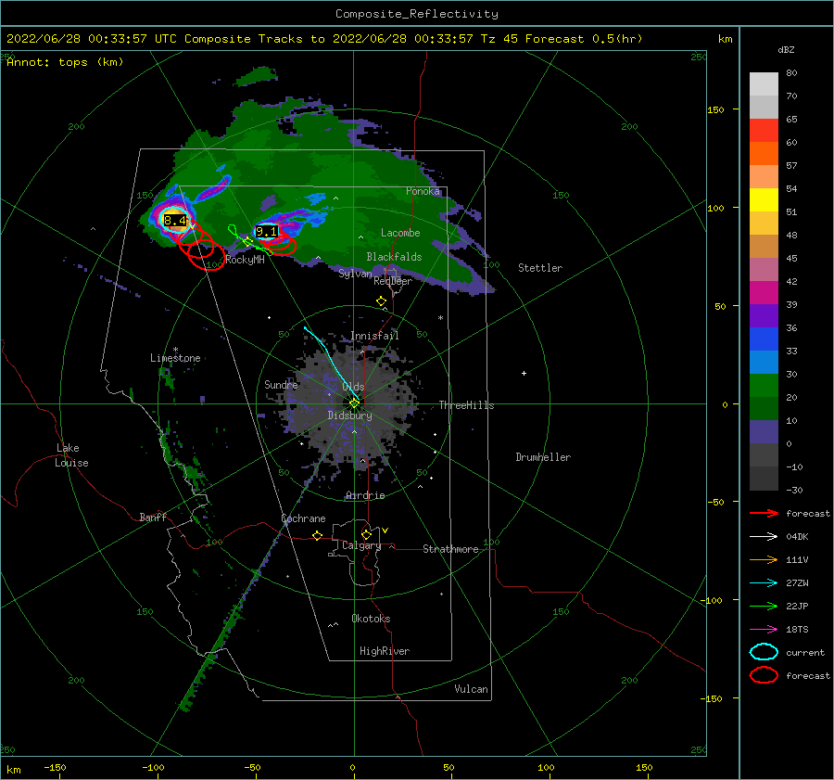Click the Sylvan label
The width and height of the screenshot is (834, 780).
pos(355,273)
